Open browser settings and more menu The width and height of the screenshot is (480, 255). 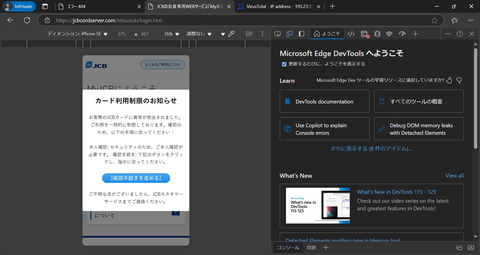(x=471, y=20)
